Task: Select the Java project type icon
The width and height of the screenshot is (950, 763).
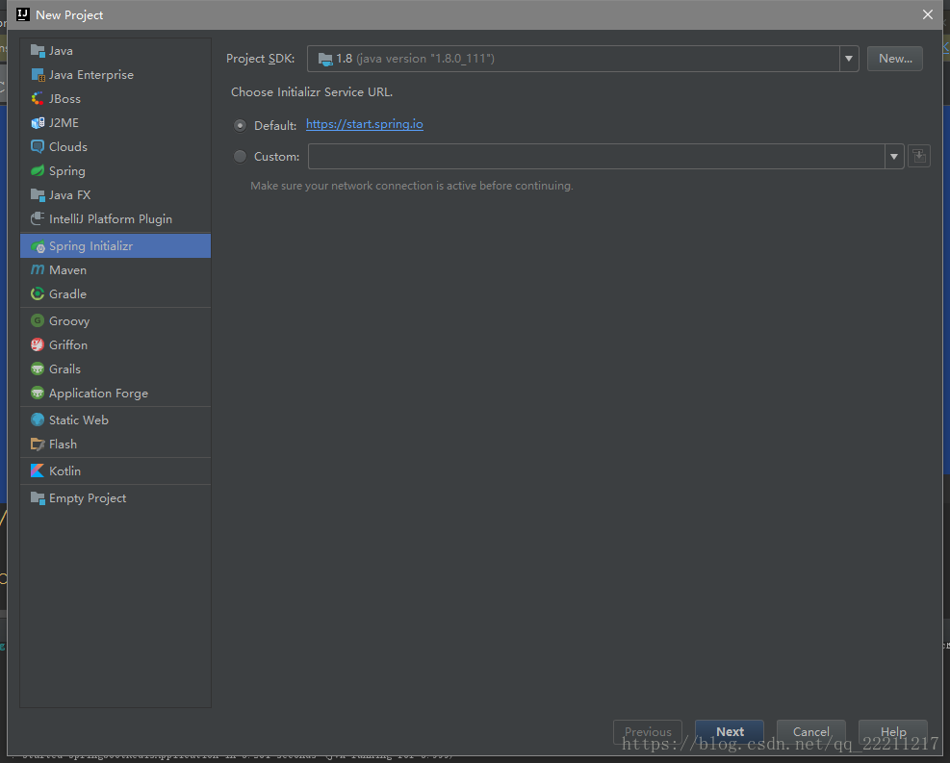Action: (38, 50)
